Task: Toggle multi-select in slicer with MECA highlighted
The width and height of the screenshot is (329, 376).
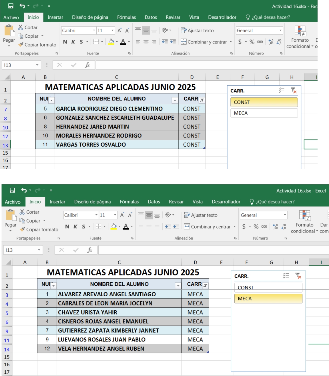Action: coord(286,276)
